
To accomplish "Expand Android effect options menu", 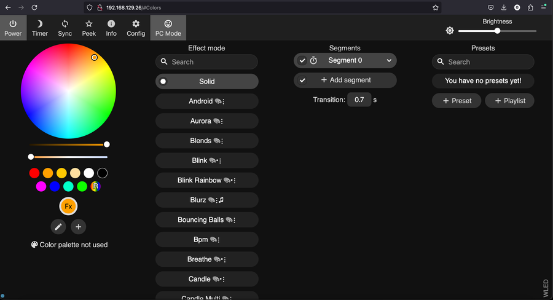I will point(223,102).
